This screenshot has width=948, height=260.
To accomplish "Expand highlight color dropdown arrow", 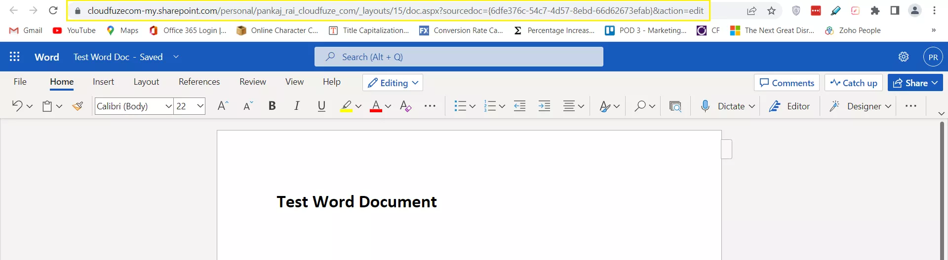I will pyautogui.click(x=358, y=106).
